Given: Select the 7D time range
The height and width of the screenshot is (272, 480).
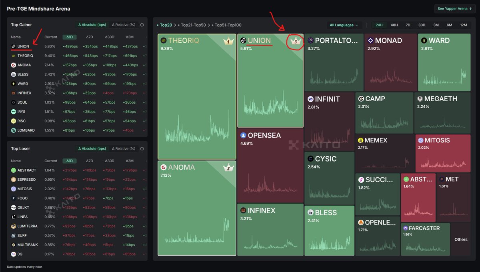Looking at the screenshot, I should click(408, 25).
